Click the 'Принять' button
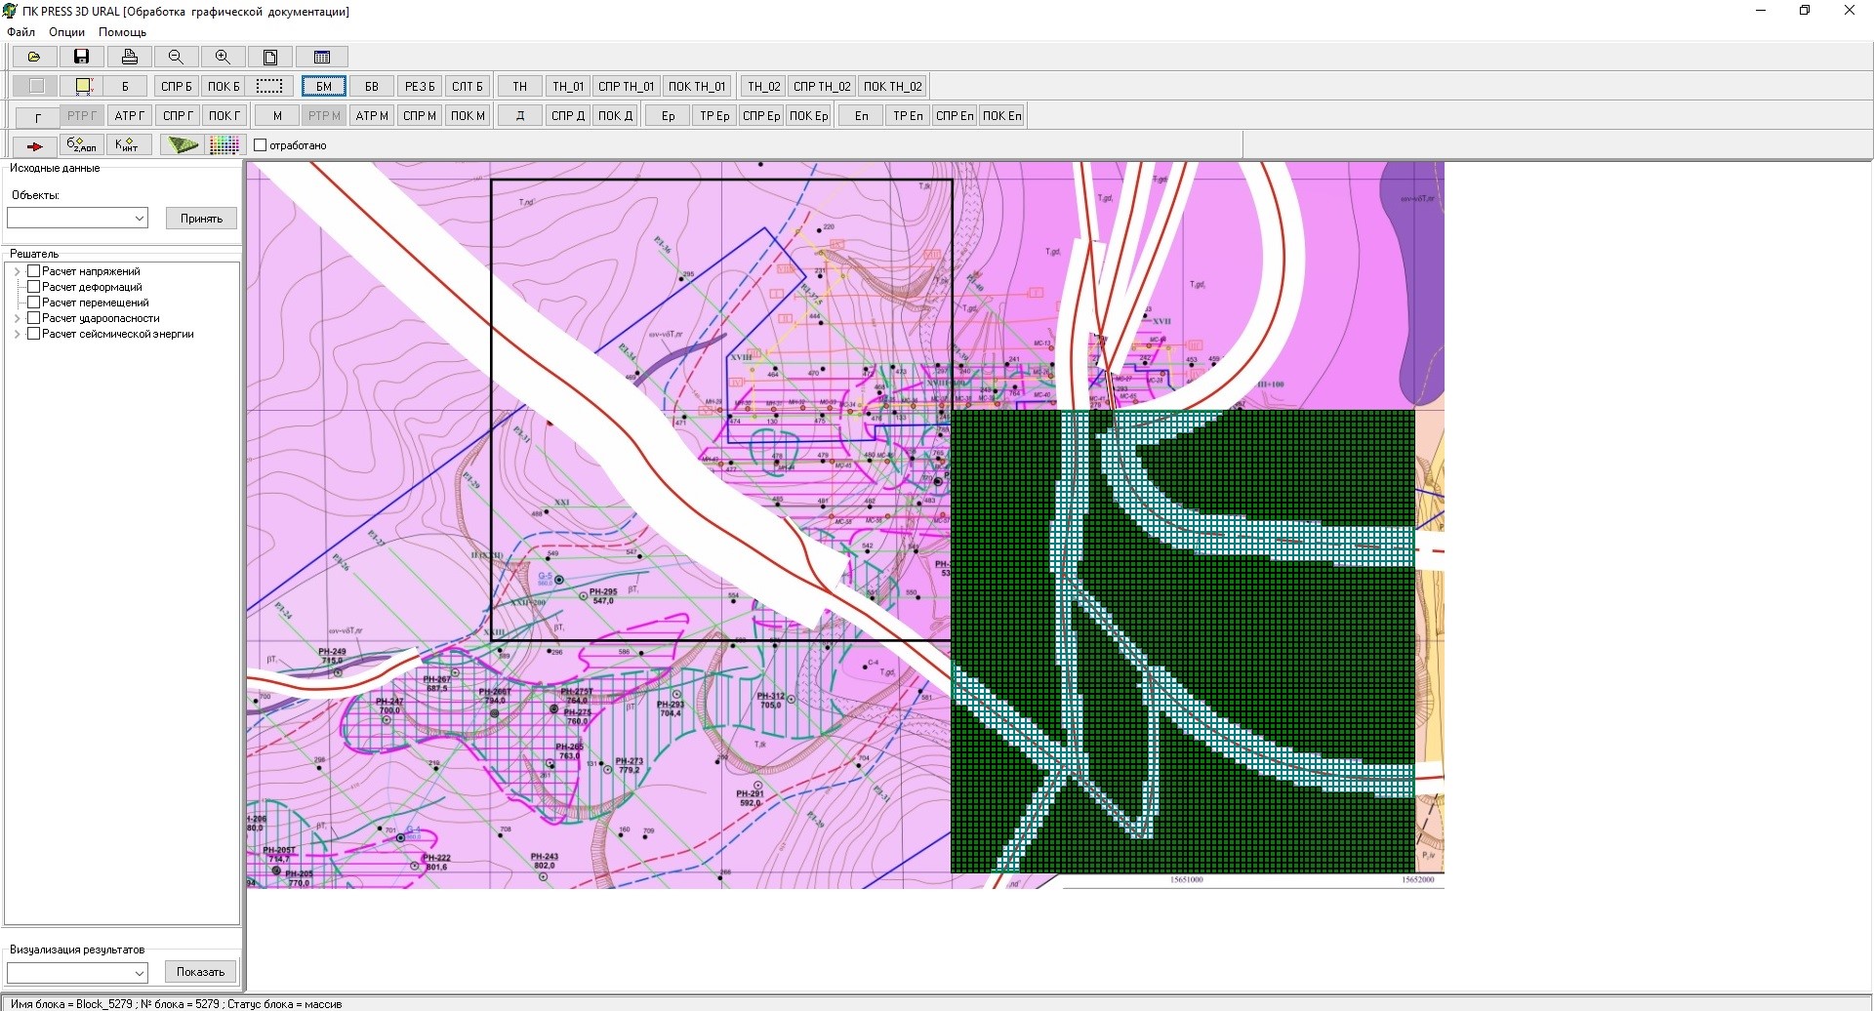This screenshot has width=1874, height=1011. 201,219
